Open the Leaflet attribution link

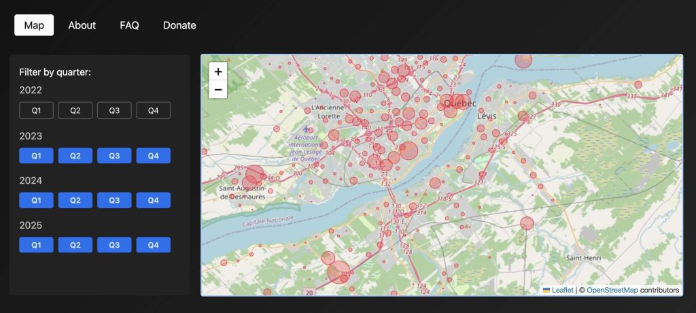pos(562,291)
